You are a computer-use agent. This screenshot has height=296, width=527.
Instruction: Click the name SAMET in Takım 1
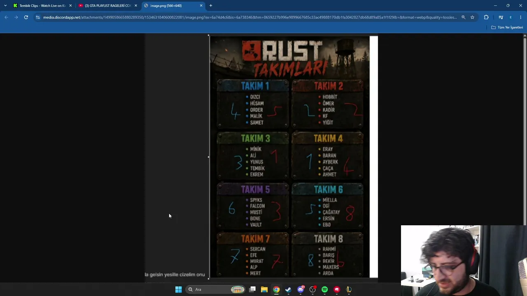pos(257,123)
